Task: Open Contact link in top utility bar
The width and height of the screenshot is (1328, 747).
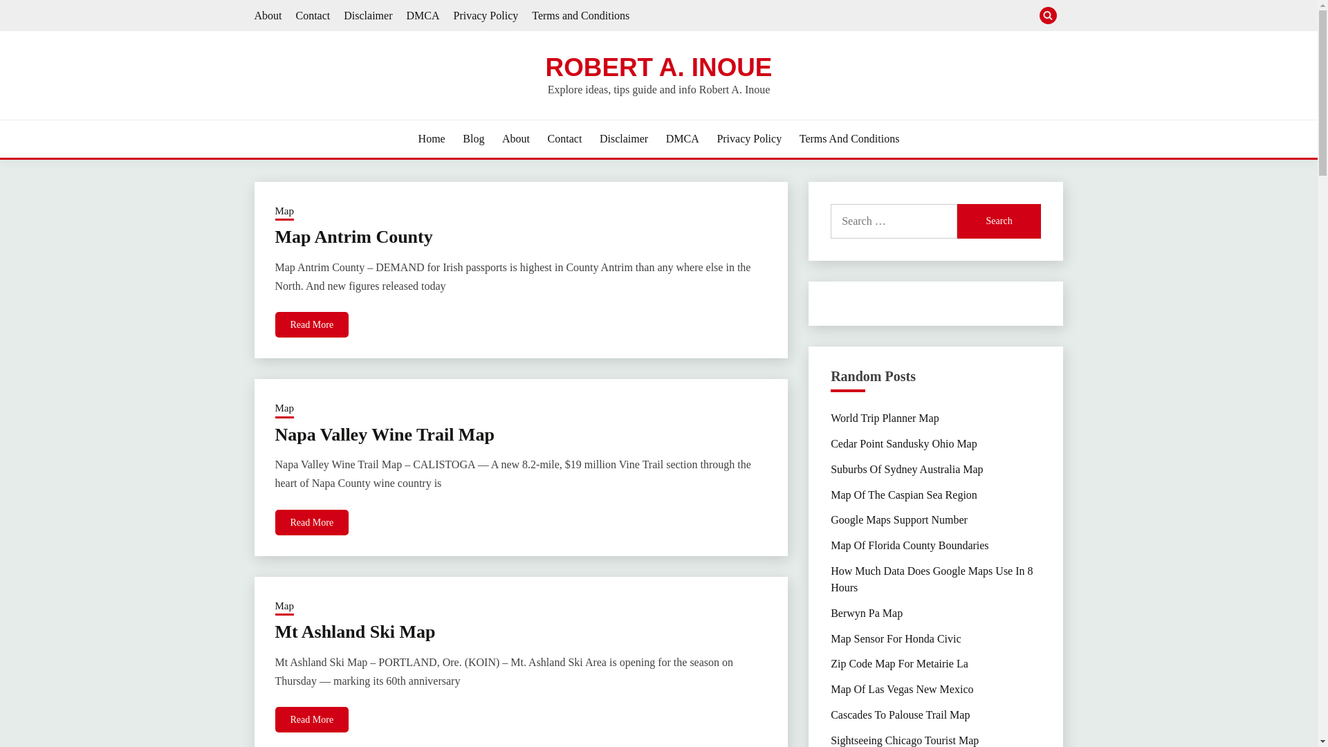Action: pyautogui.click(x=313, y=15)
